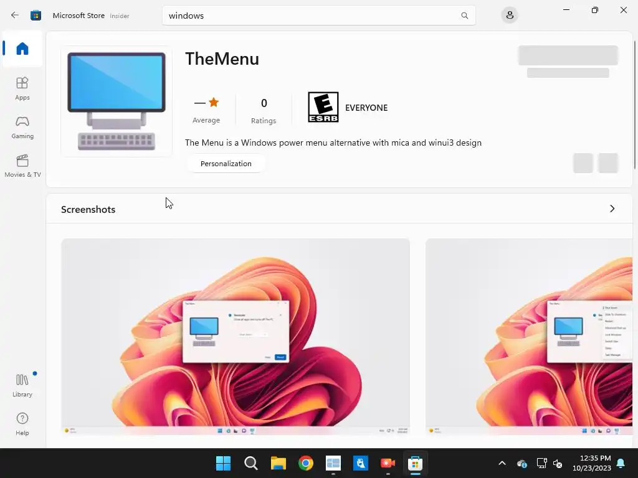Image resolution: width=638 pixels, height=478 pixels.
Task: Open the second TheMenu screenshot thumbnail
Action: coord(529,337)
